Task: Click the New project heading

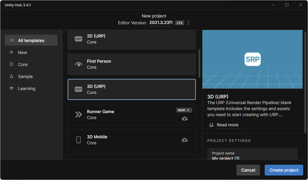Action: (x=154, y=16)
